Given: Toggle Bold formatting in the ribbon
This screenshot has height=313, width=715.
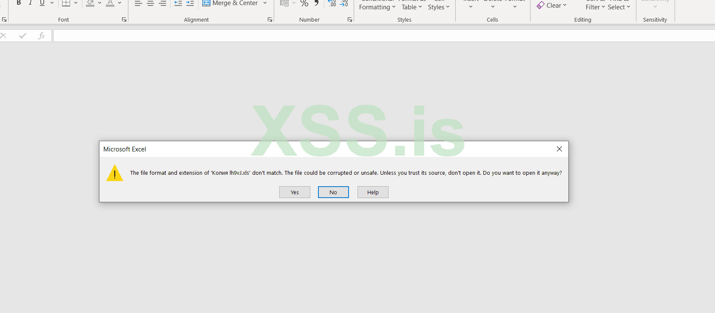Looking at the screenshot, I should click(19, 3).
